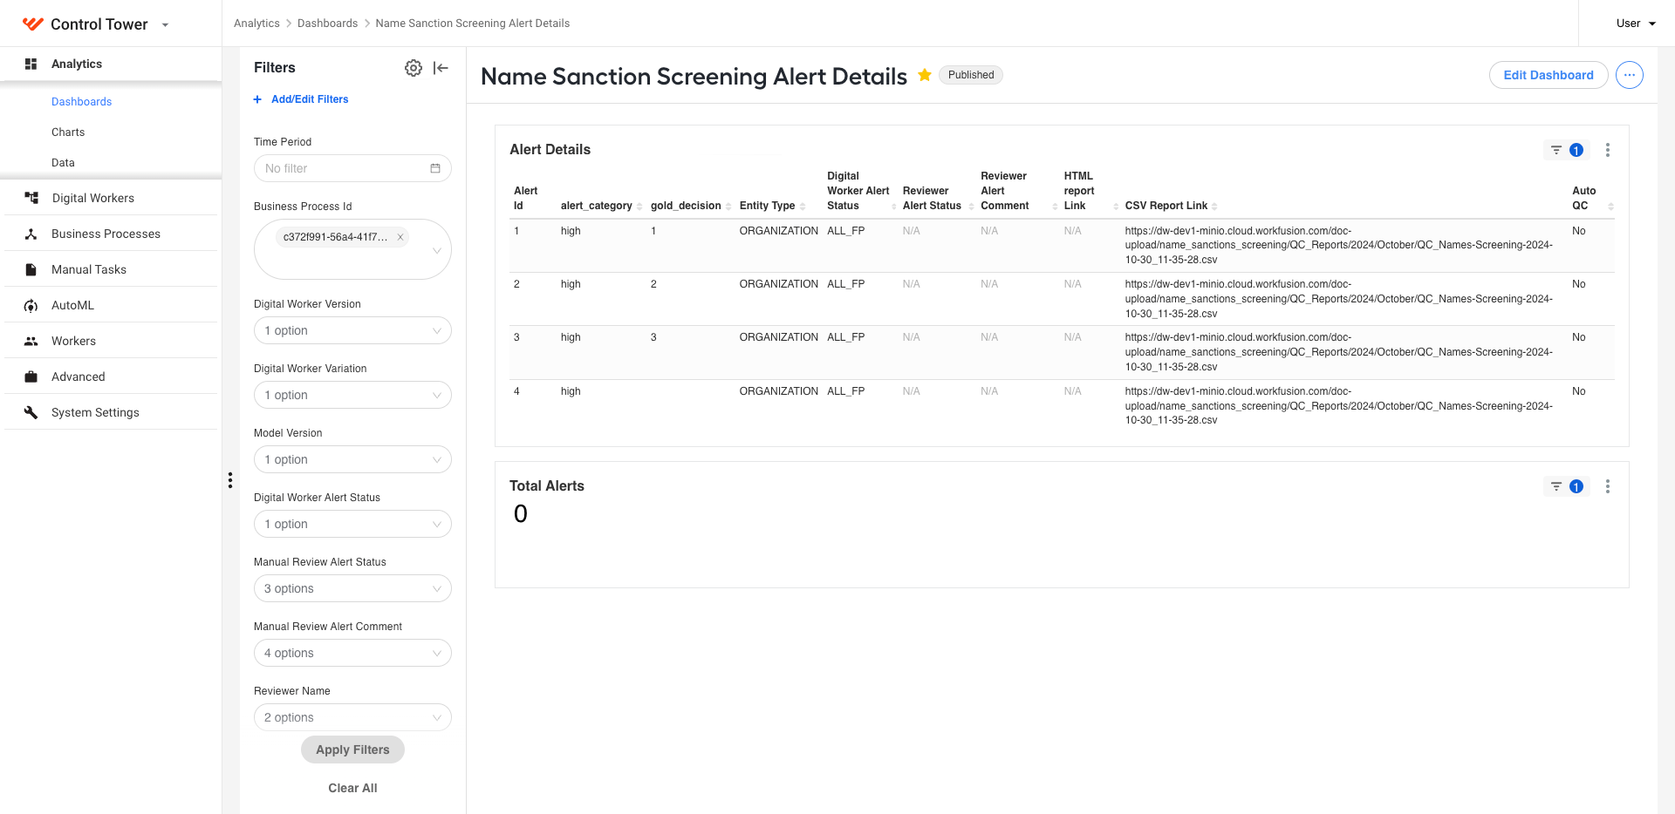Viewport: 1675px width, 814px height.
Task: Open CSV report link for Alert Id 1
Action: point(1338,245)
